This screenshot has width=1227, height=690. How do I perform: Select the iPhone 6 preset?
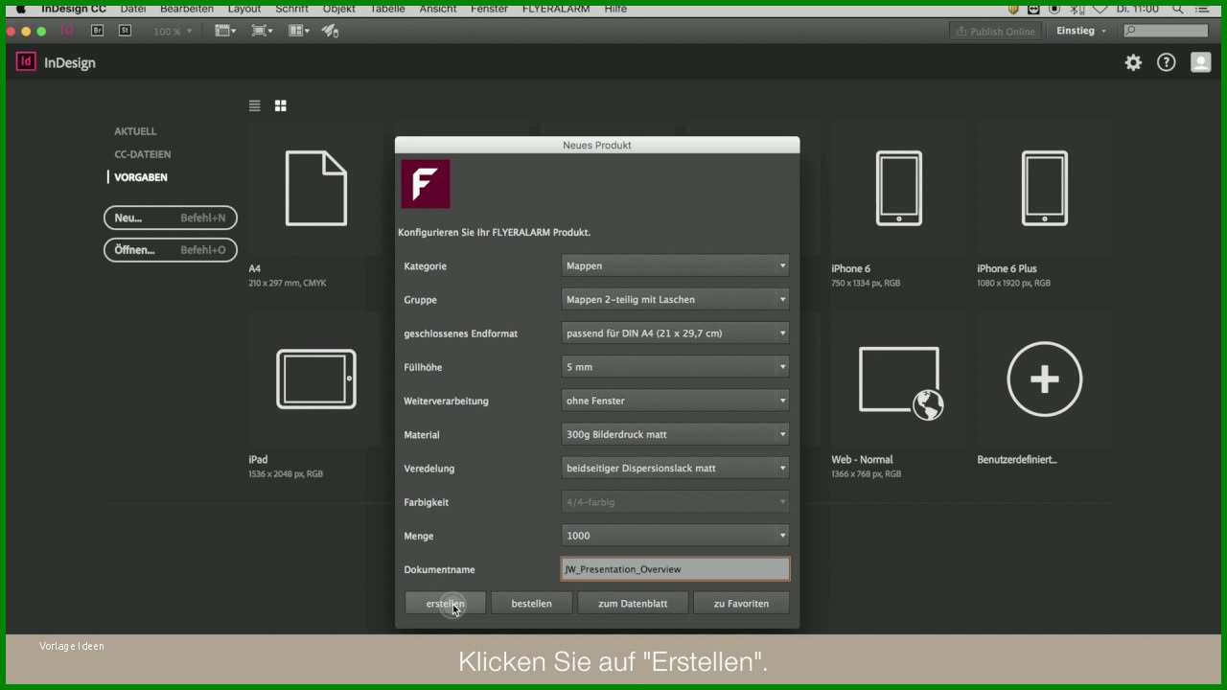(x=899, y=189)
